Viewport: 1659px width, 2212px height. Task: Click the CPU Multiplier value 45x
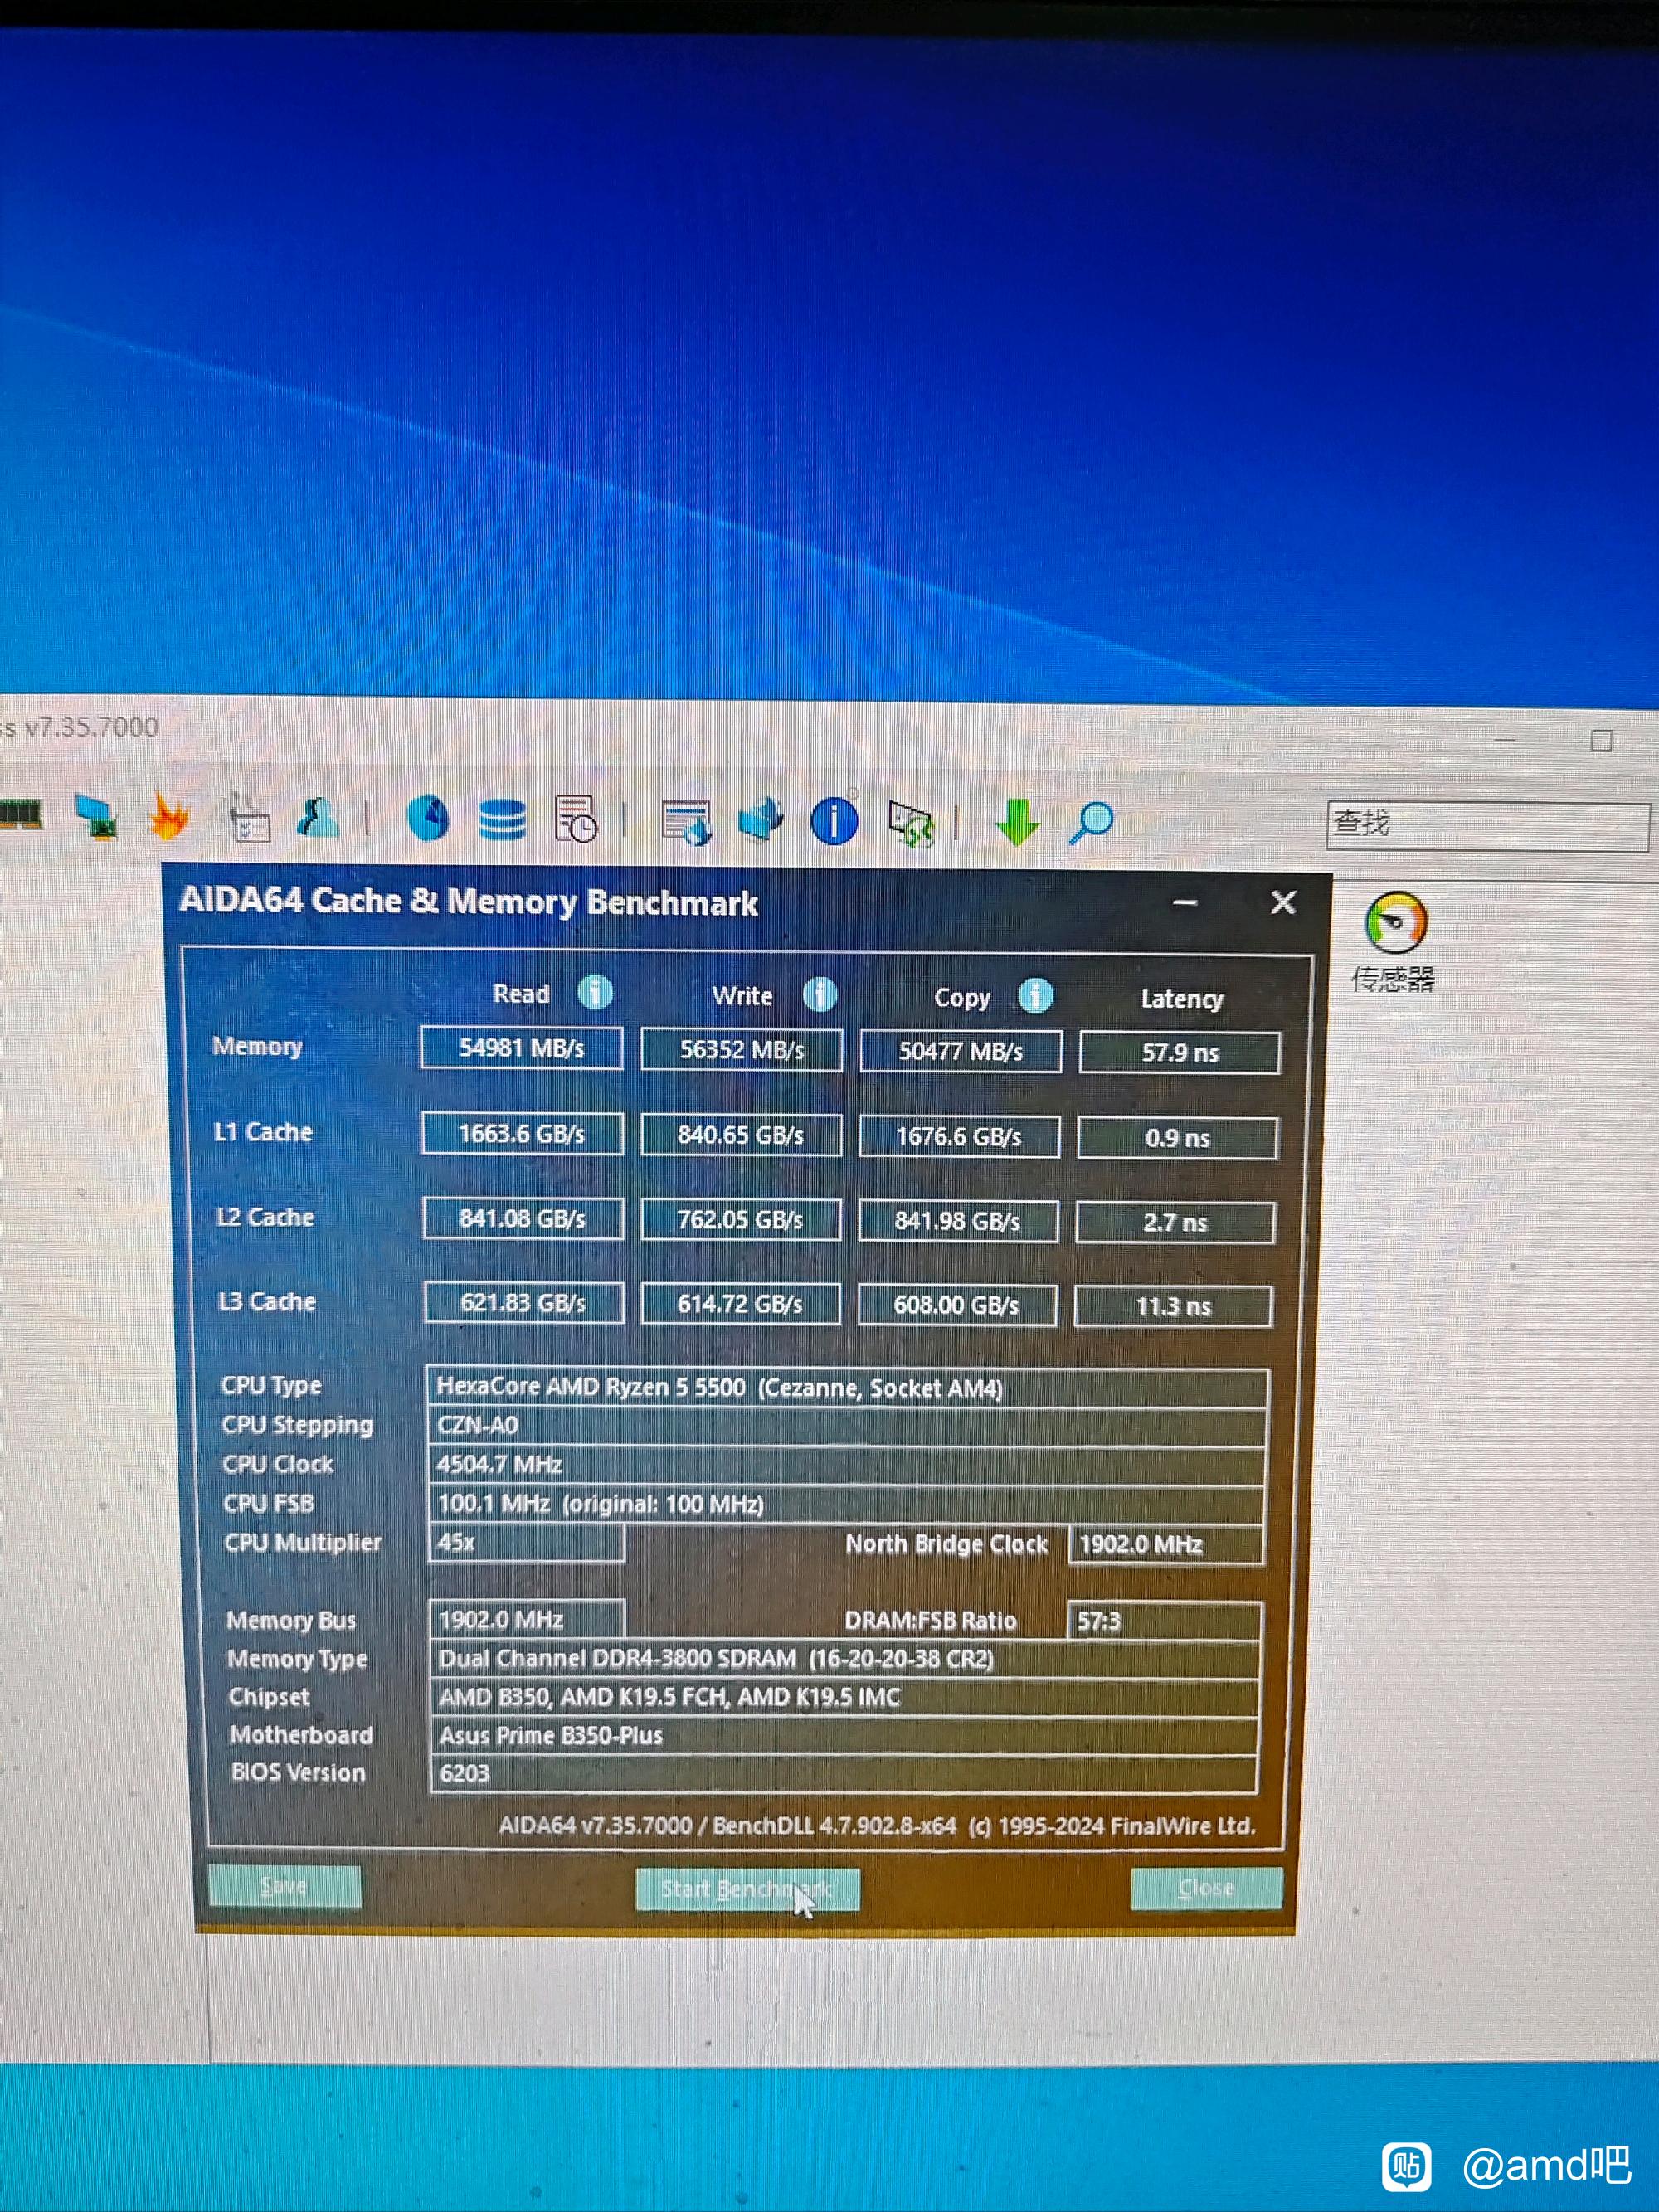tap(527, 1542)
